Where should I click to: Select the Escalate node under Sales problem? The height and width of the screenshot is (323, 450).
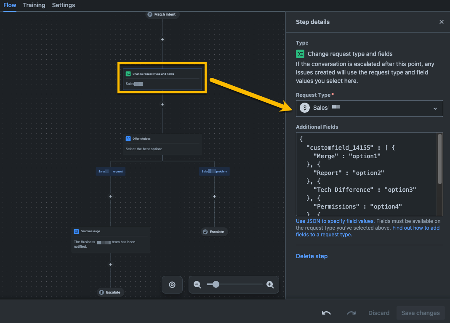(214, 232)
